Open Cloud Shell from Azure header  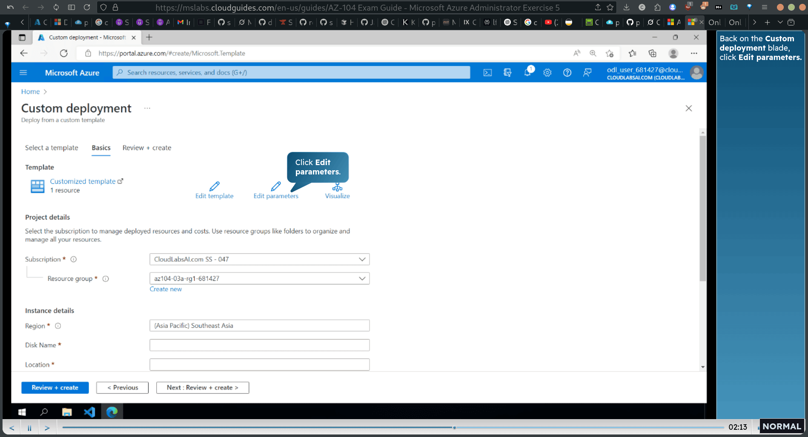coord(487,73)
